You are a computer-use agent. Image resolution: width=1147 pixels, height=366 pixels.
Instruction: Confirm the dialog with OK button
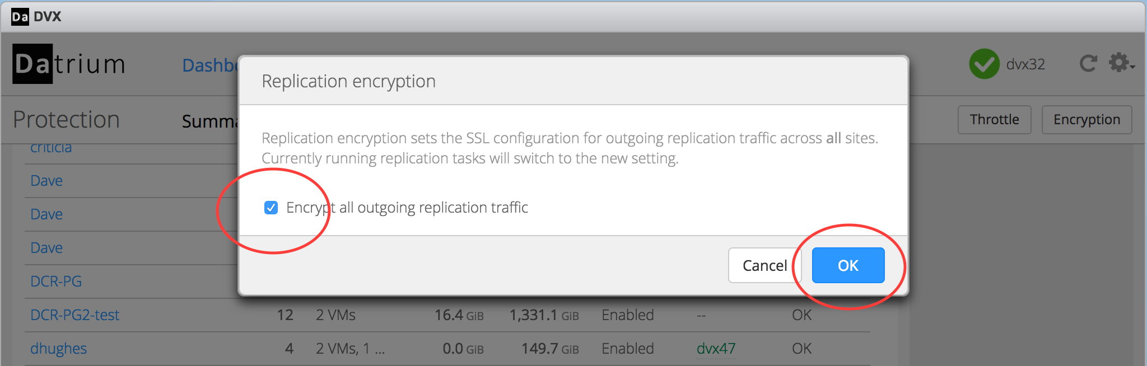click(x=848, y=265)
